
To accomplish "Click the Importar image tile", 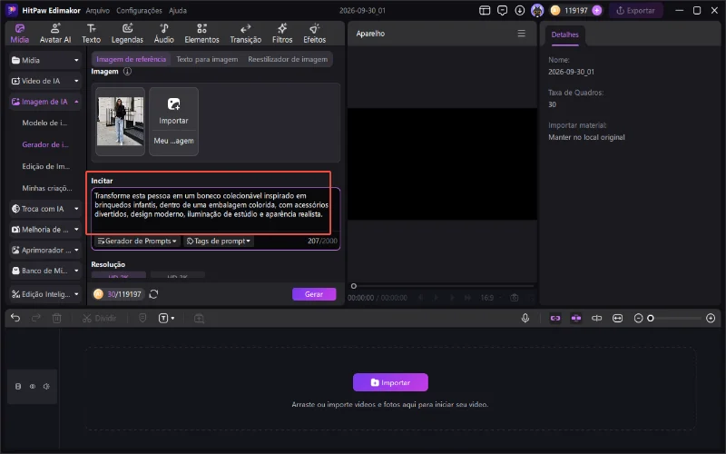I will 173,111.
